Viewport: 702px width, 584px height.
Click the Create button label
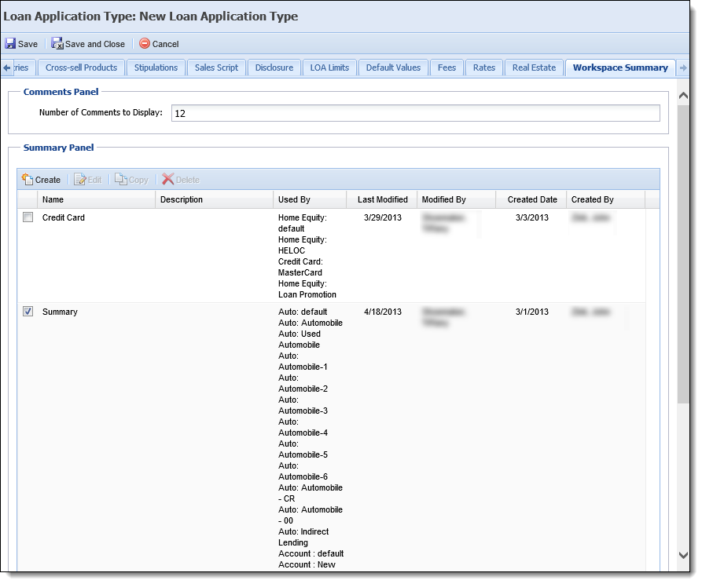47,180
